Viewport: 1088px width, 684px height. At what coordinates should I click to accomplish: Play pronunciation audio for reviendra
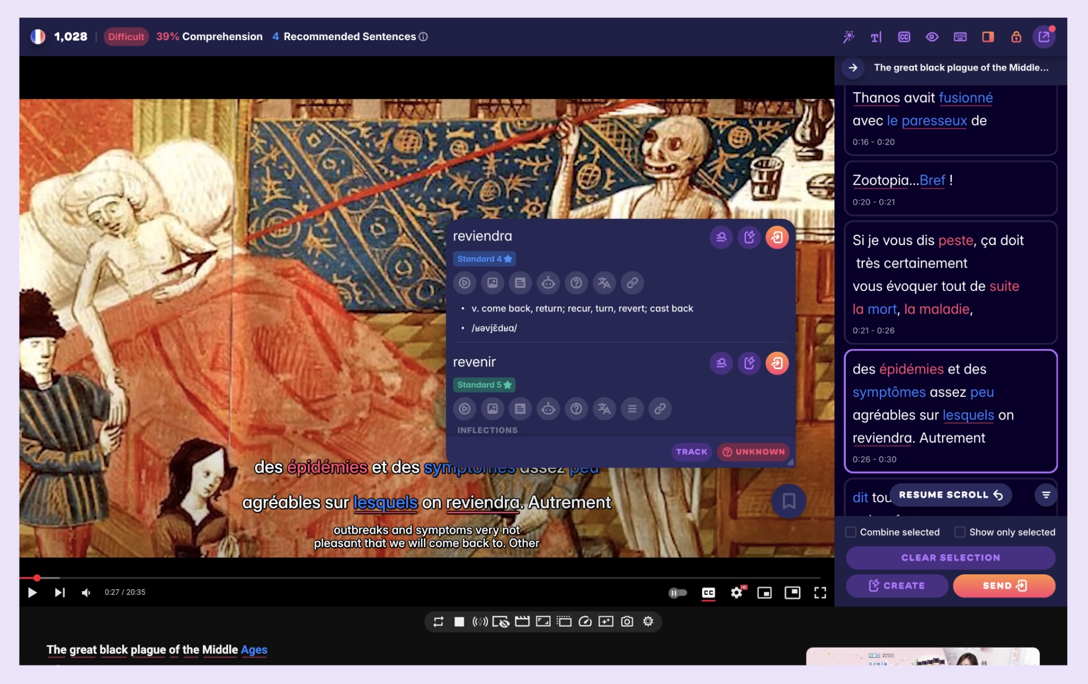464,283
